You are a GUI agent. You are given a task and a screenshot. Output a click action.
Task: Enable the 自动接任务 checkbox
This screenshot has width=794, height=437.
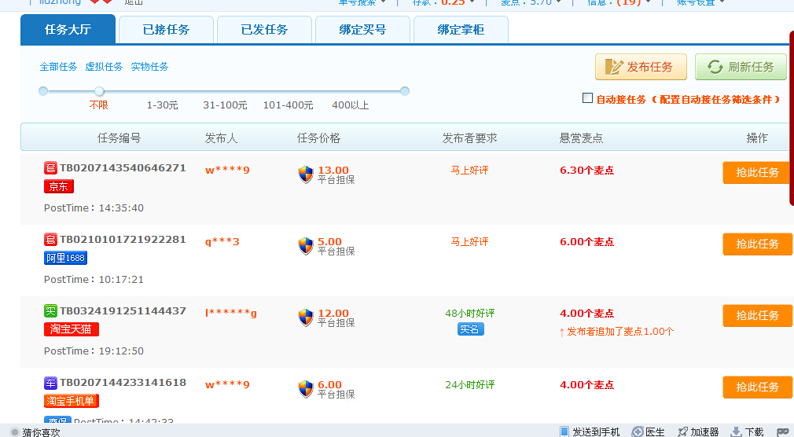click(x=587, y=98)
